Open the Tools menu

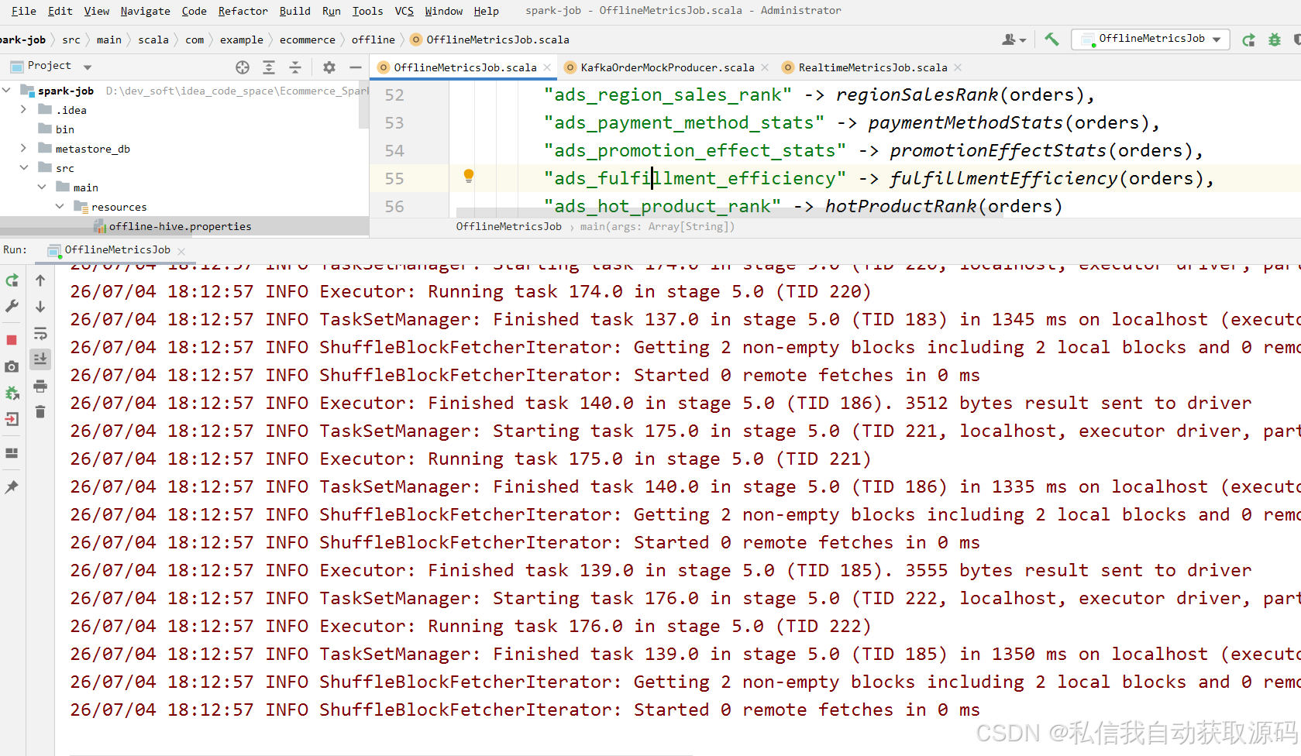coord(367,11)
